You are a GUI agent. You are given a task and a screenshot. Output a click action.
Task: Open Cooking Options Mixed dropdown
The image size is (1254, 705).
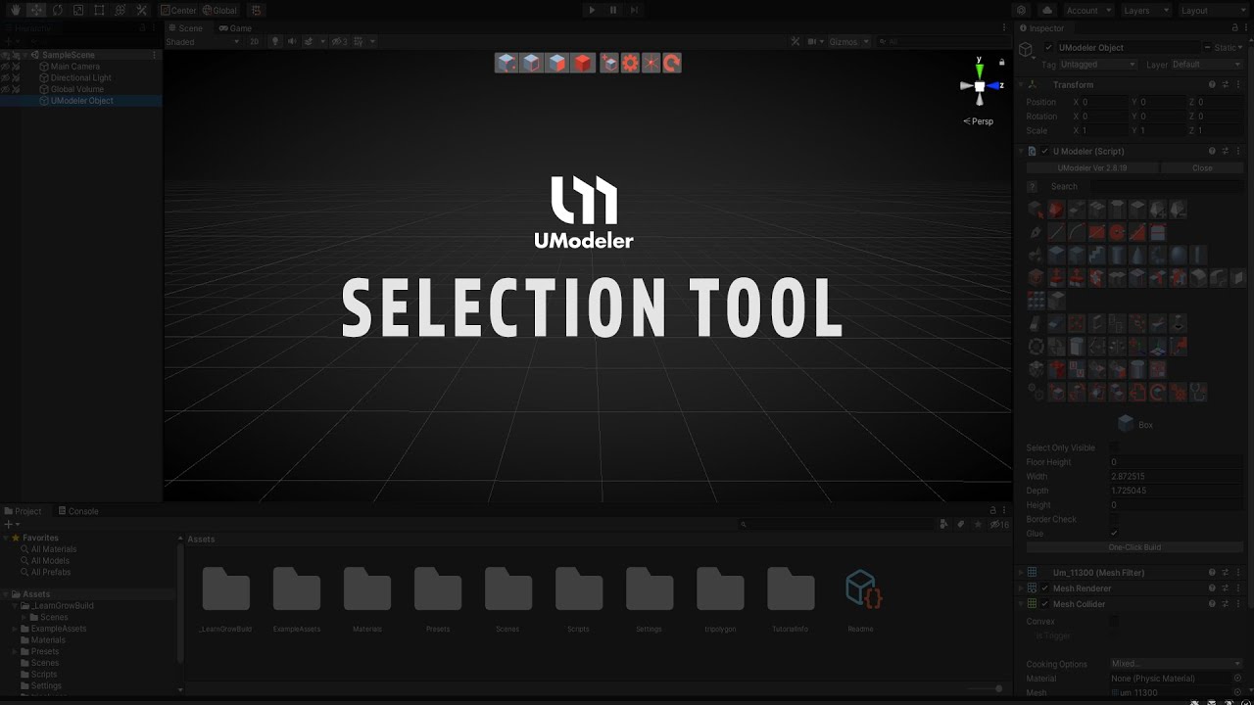[1176, 664]
